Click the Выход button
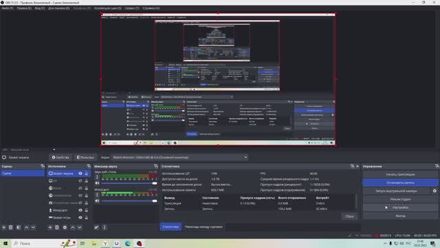440x248 pixels. pyautogui.click(x=400, y=216)
